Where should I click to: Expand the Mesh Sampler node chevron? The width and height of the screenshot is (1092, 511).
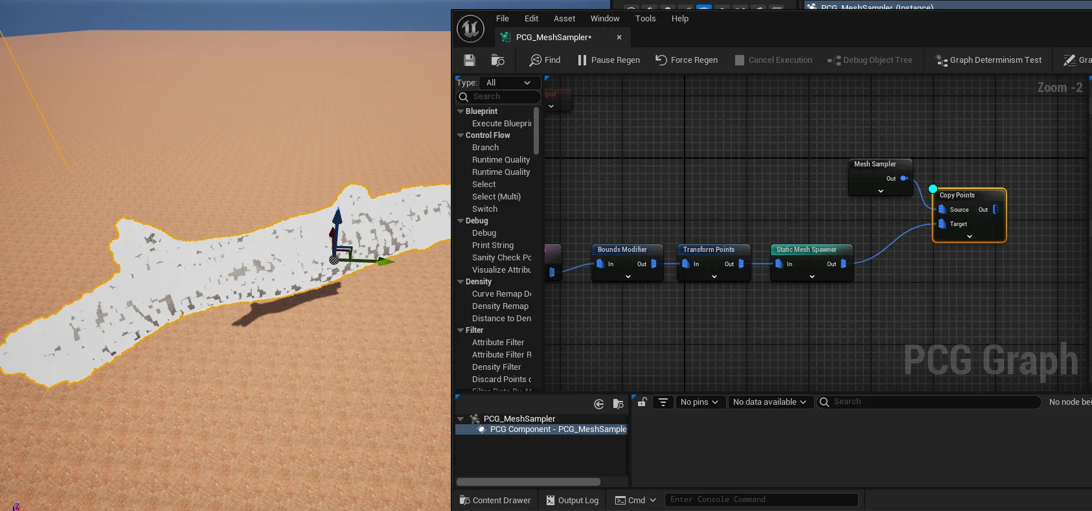click(x=881, y=191)
